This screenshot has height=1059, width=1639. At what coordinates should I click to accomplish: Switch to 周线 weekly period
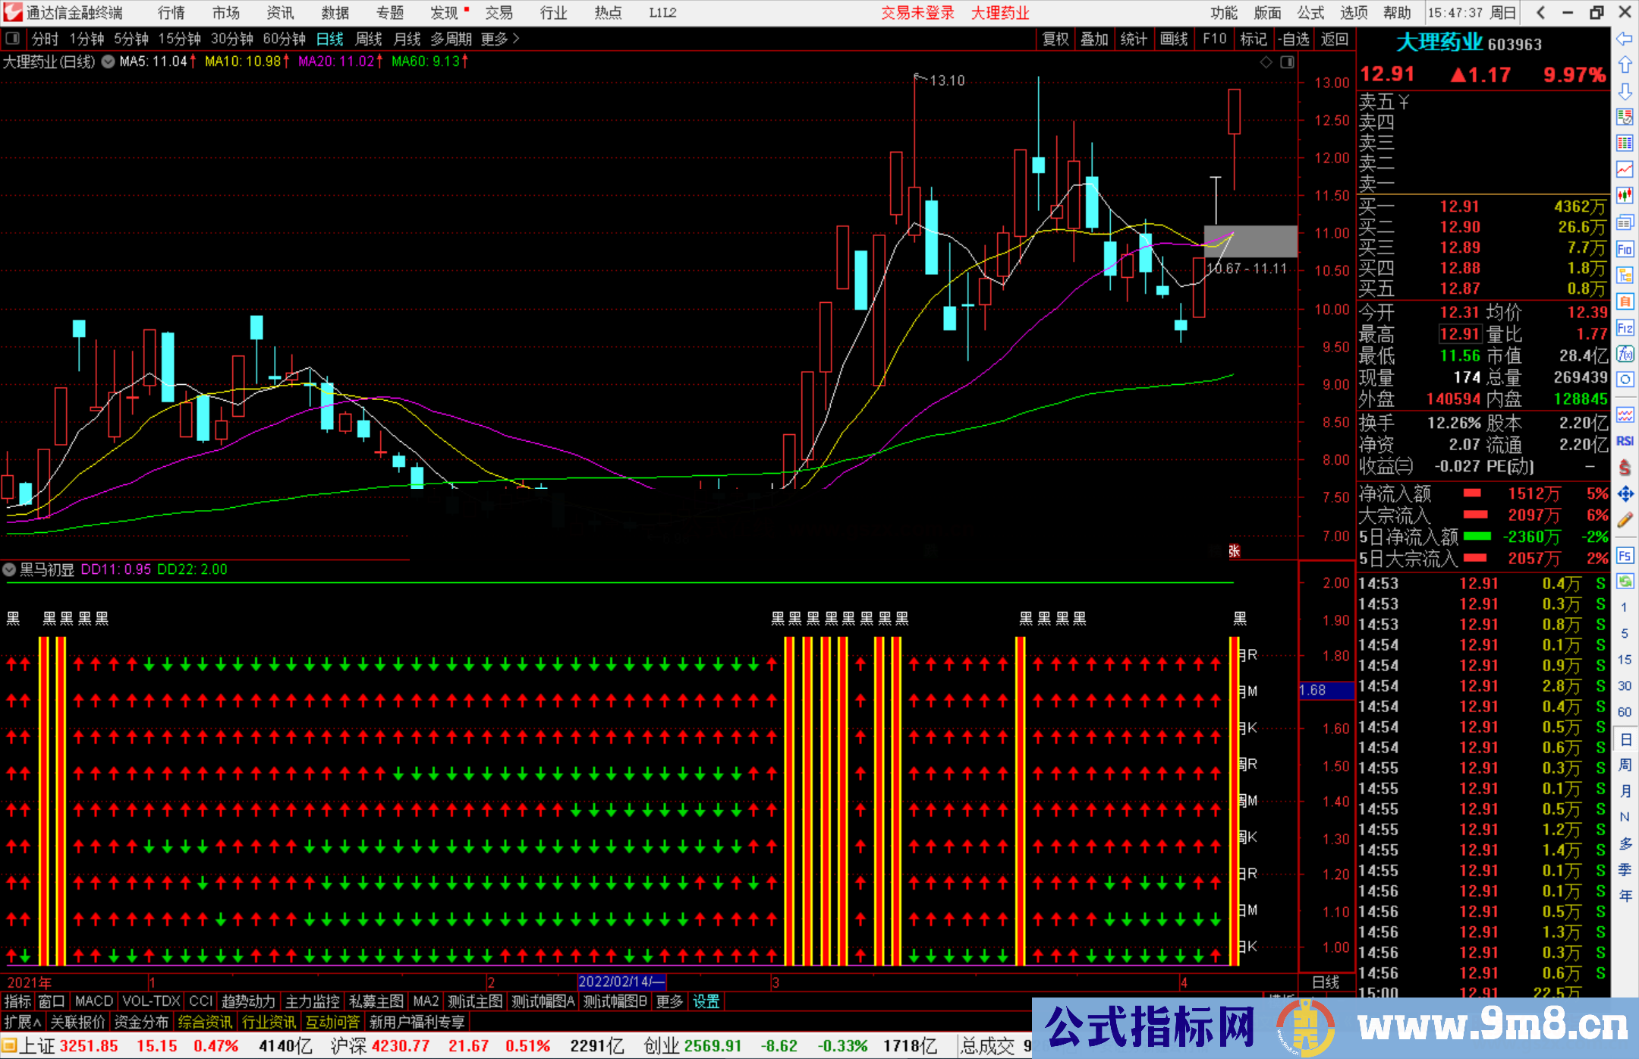point(369,39)
